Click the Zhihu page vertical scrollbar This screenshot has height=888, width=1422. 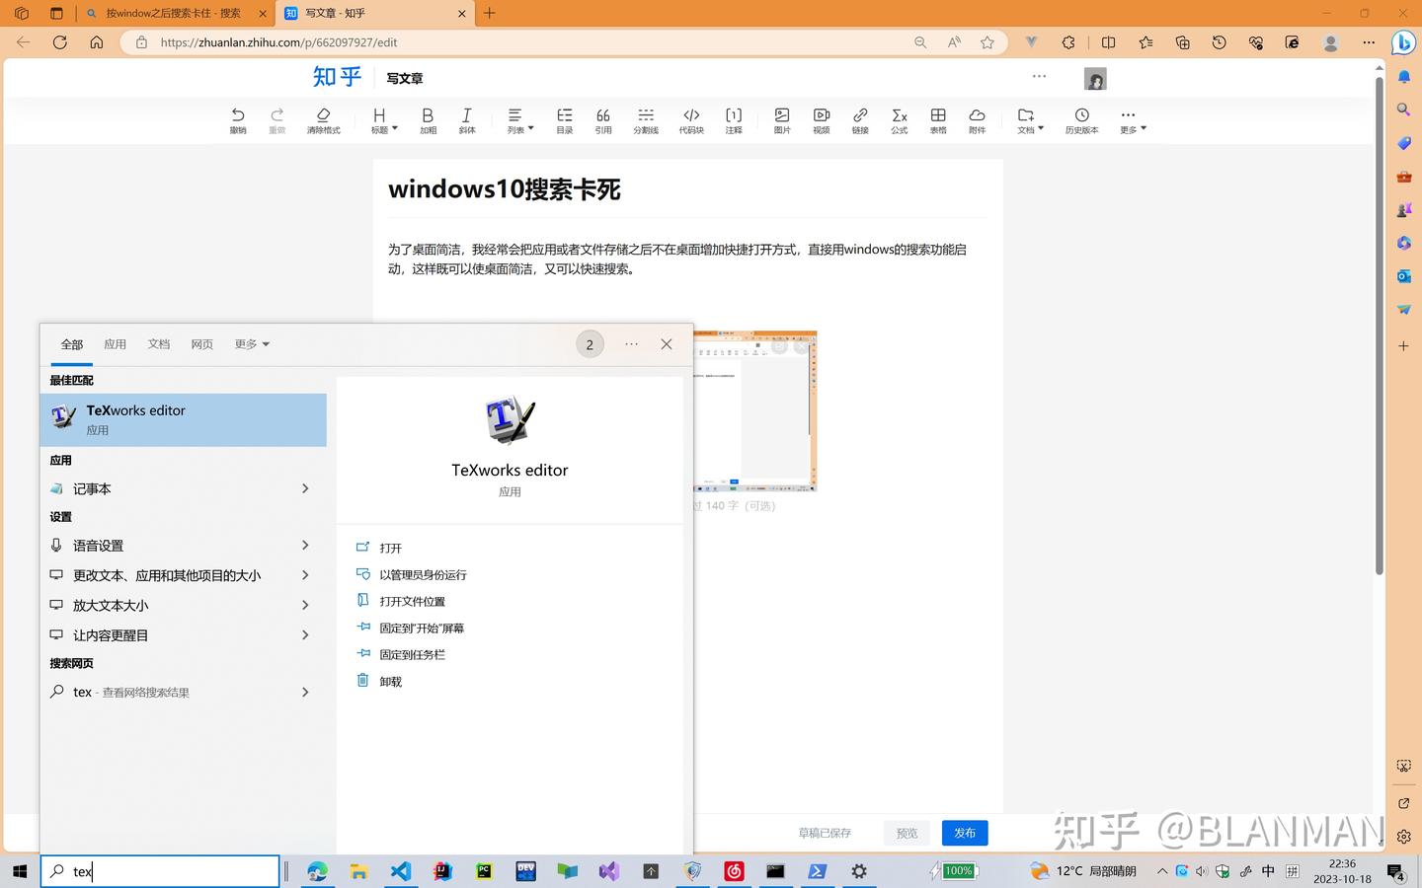click(1380, 326)
